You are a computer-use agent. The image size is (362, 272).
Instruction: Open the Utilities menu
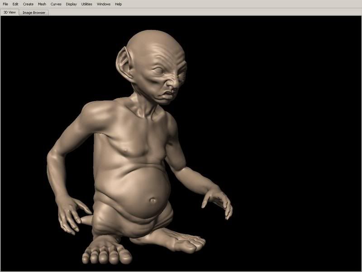tap(87, 4)
